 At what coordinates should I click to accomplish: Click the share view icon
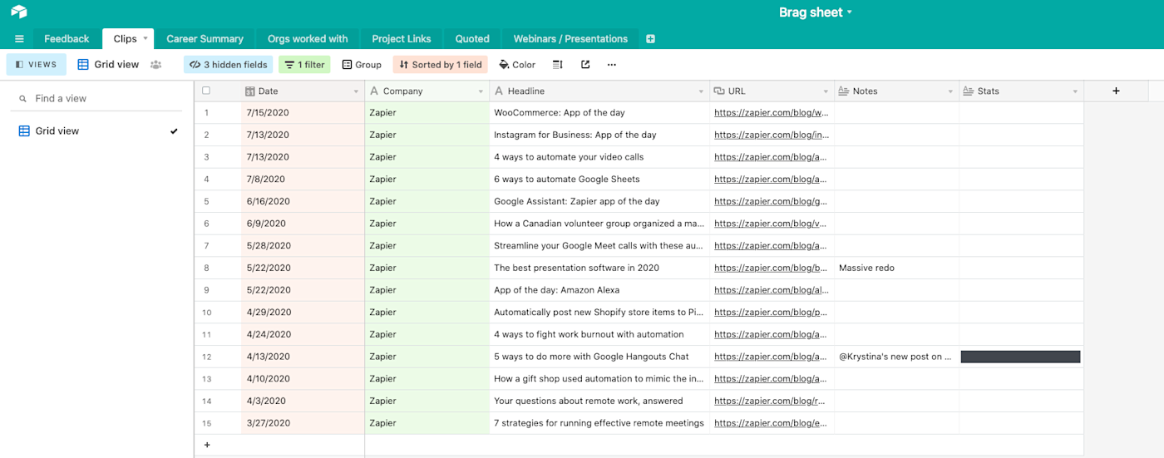point(585,65)
